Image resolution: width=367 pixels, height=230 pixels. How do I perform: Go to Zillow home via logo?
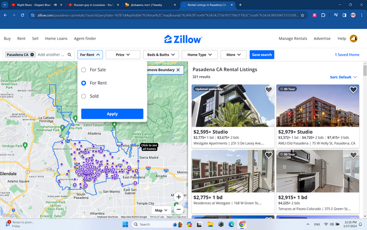tap(183, 39)
